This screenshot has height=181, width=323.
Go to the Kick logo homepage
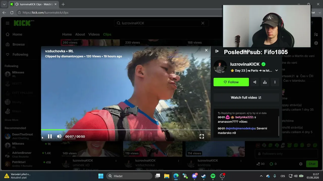coord(24,23)
